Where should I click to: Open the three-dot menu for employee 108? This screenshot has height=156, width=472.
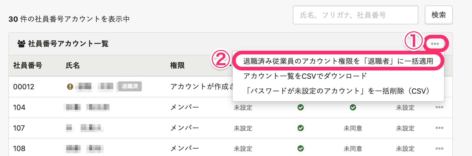tap(439, 148)
